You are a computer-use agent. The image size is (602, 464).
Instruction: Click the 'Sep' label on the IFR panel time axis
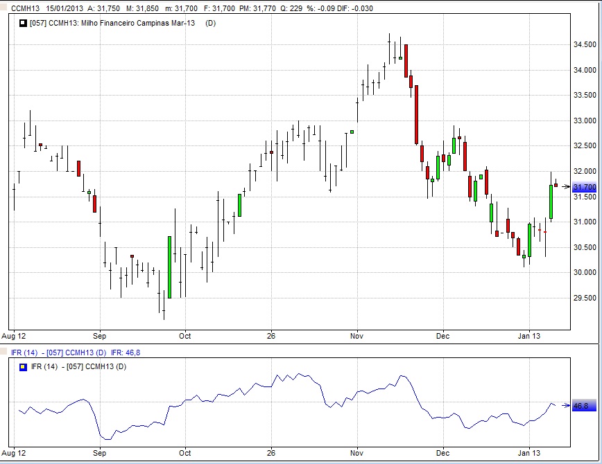(99, 454)
